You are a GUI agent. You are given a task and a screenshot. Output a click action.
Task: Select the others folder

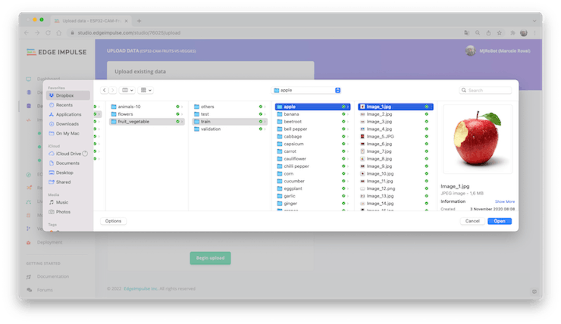pyautogui.click(x=230, y=107)
